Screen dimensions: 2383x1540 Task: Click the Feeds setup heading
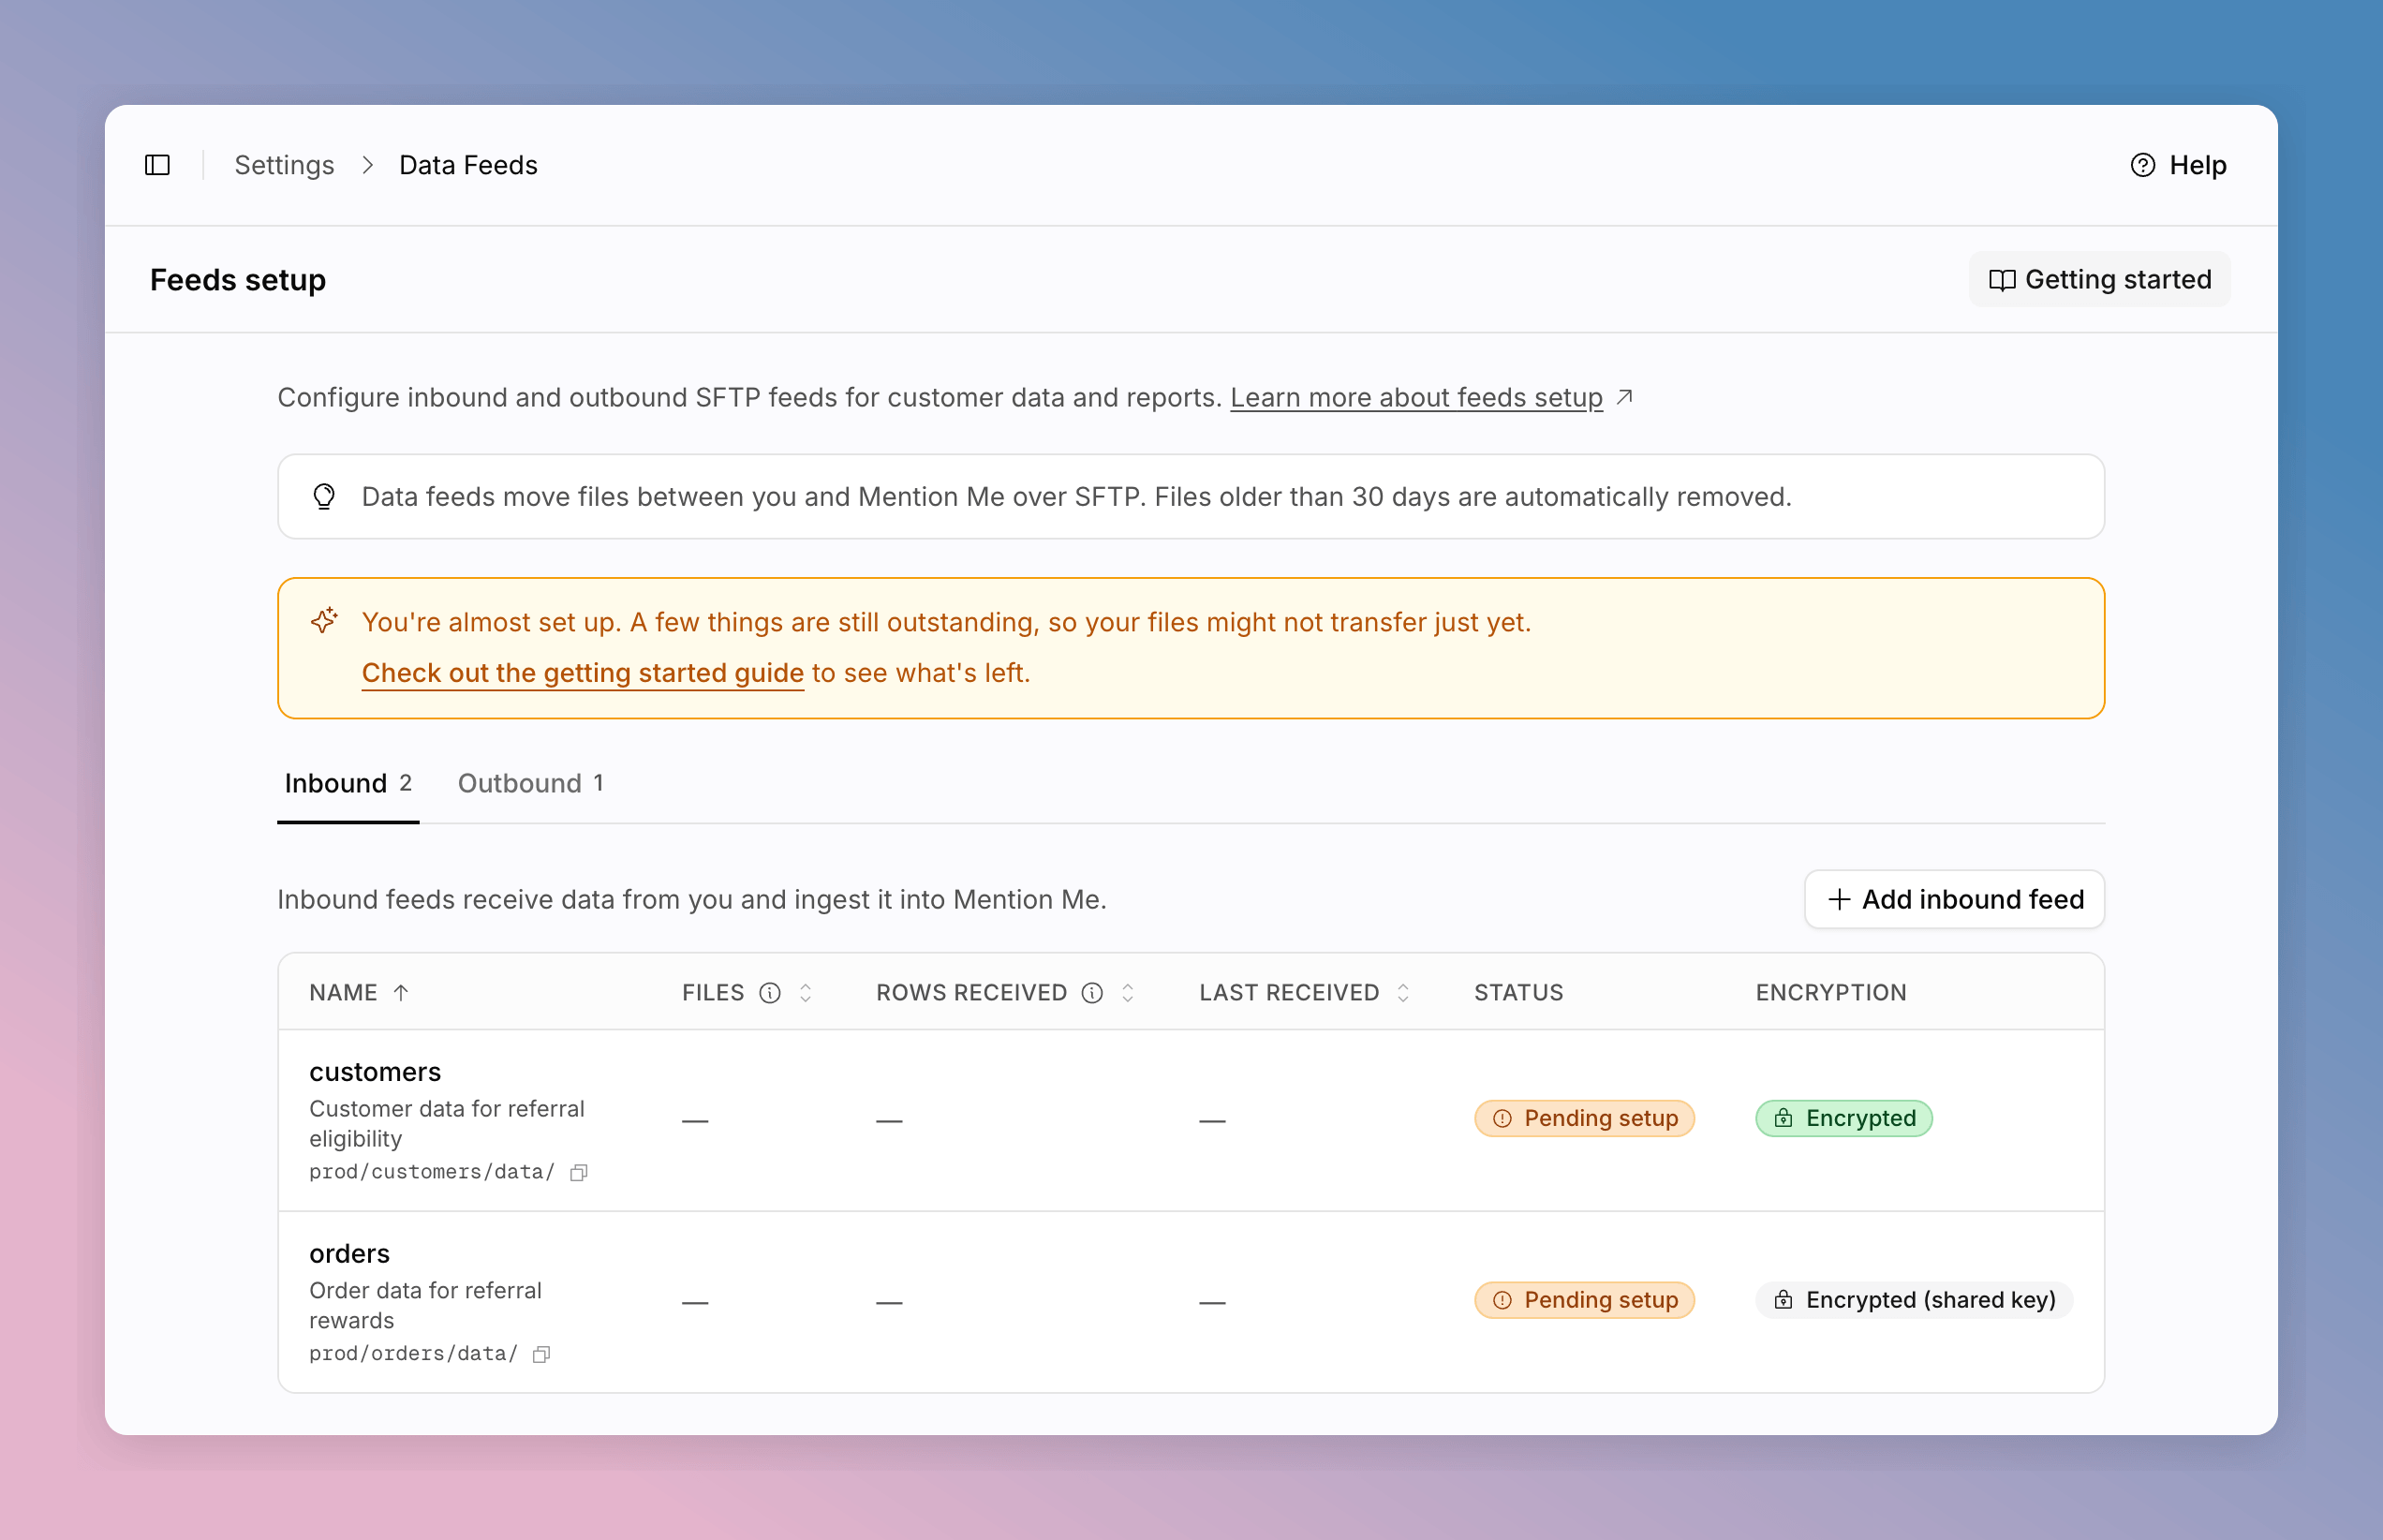[x=238, y=280]
